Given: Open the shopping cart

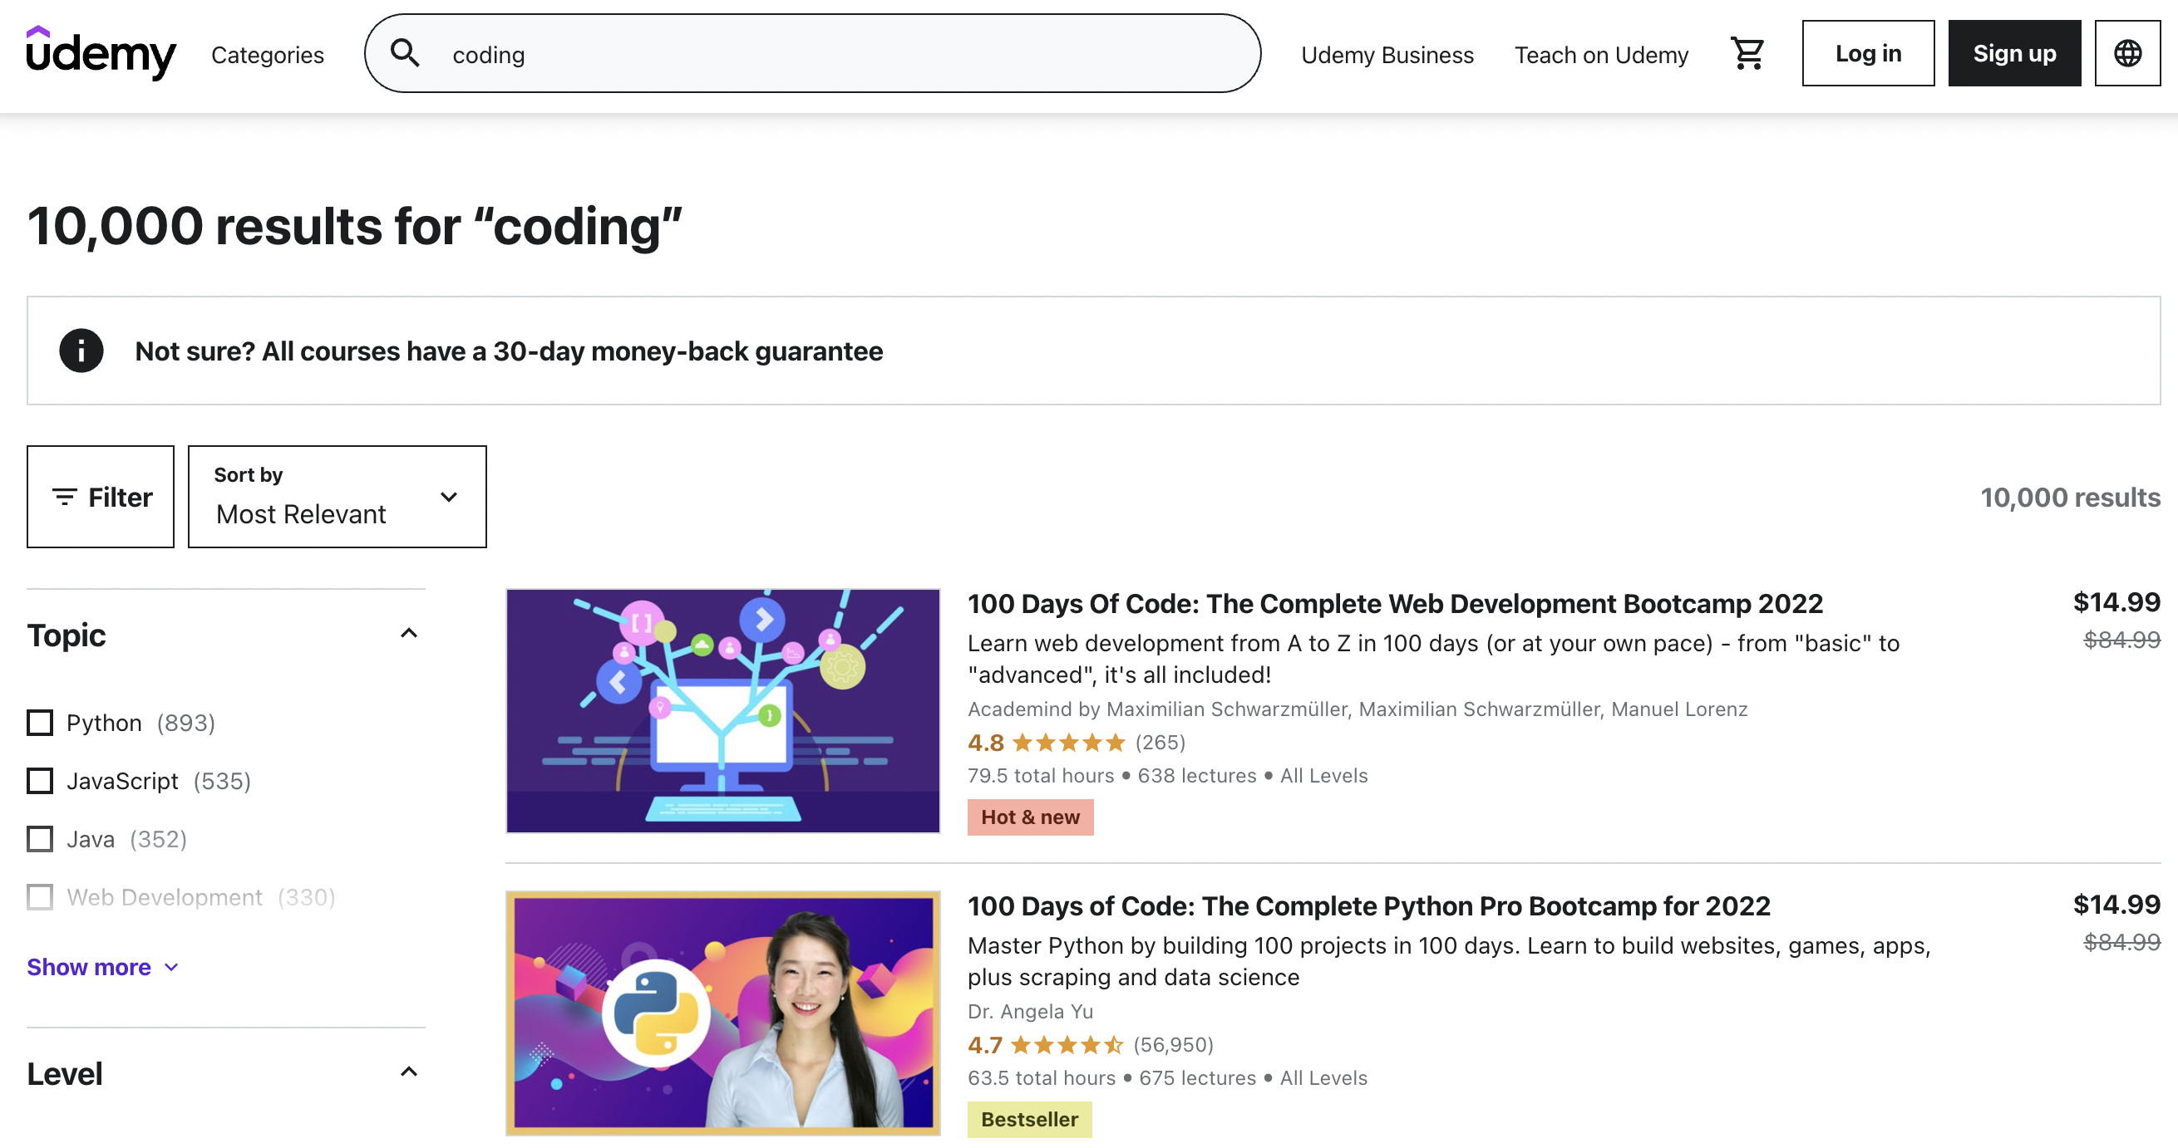Looking at the screenshot, I should 1747,52.
